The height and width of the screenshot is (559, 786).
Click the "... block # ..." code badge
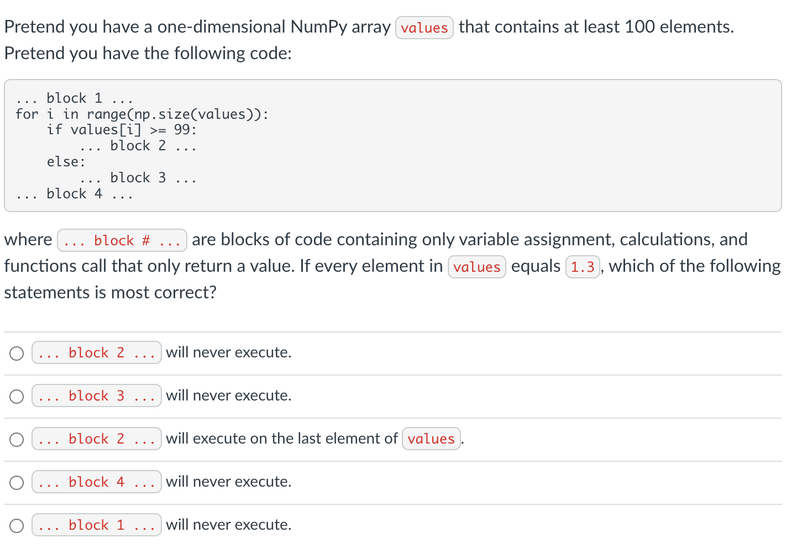(x=122, y=240)
